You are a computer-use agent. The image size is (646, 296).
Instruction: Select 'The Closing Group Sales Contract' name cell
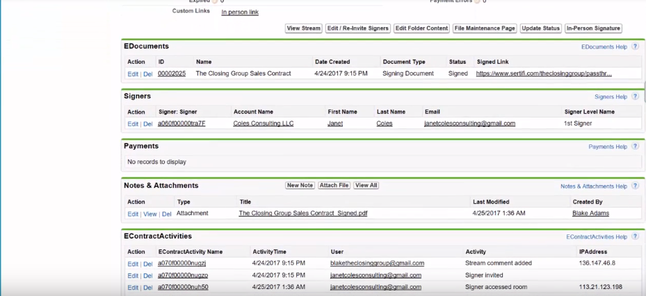[243, 73]
